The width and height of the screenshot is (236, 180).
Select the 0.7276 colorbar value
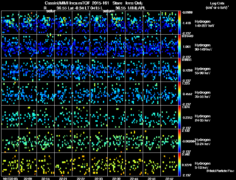187,165
